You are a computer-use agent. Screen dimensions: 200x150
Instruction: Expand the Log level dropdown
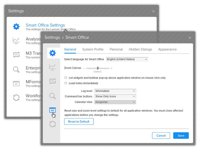[115, 91]
